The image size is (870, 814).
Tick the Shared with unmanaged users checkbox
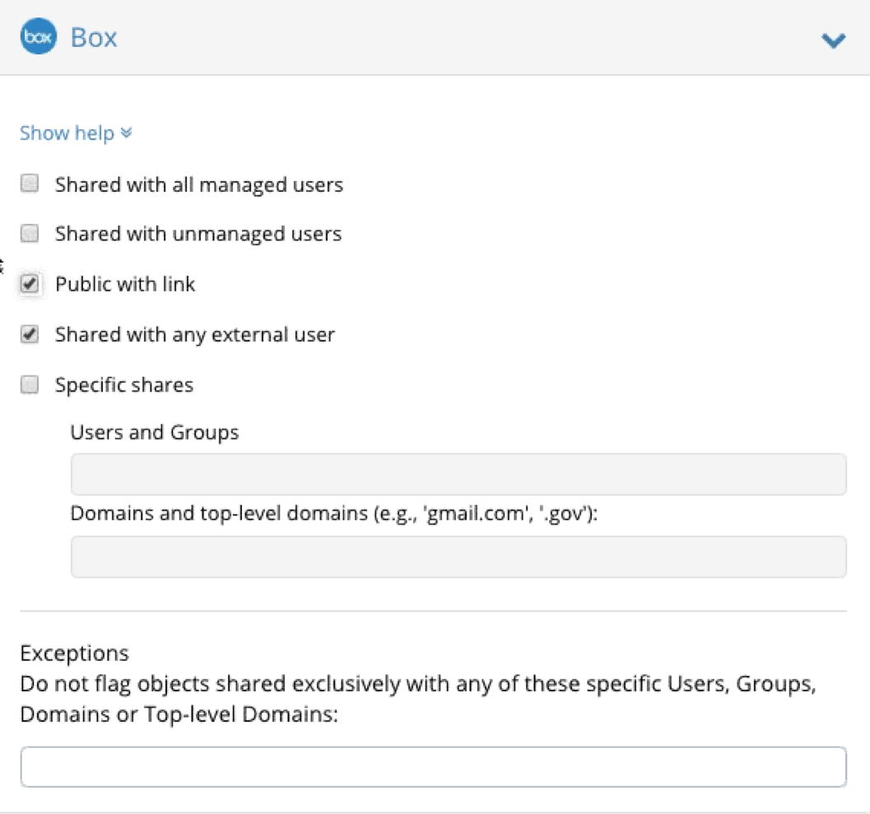click(x=30, y=234)
